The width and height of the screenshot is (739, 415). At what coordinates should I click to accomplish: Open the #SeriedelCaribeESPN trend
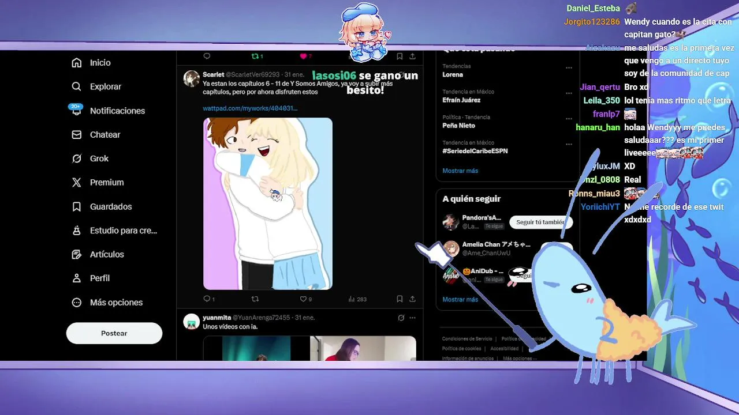(x=475, y=151)
